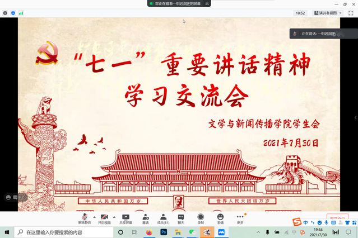The height and width of the screenshot is (238, 358).
Task: Expand video options arrow beside 开启视频
Action: (x=114, y=216)
